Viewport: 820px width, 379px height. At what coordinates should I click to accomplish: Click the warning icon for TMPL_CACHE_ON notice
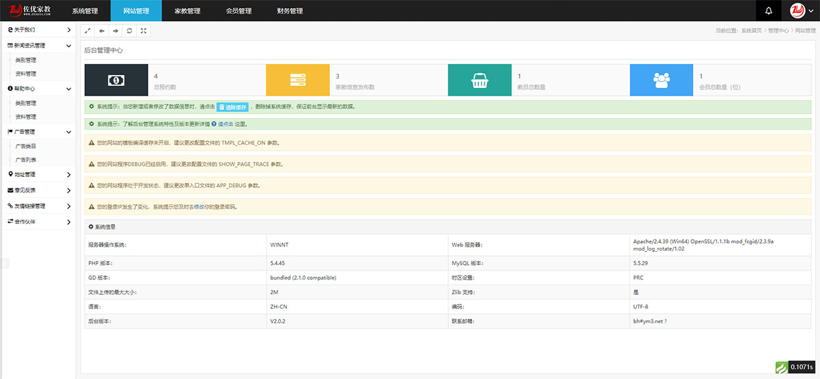(92, 143)
